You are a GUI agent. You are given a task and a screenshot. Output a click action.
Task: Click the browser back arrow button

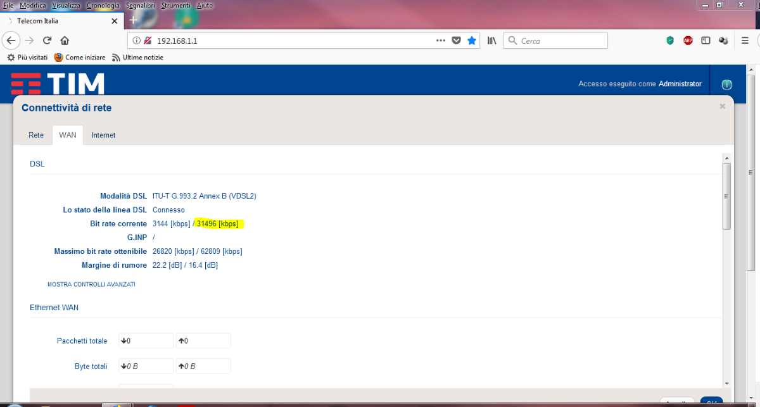coord(11,41)
